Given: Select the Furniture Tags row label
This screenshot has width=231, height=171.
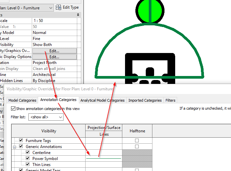Looking at the screenshot, I should (38, 141).
